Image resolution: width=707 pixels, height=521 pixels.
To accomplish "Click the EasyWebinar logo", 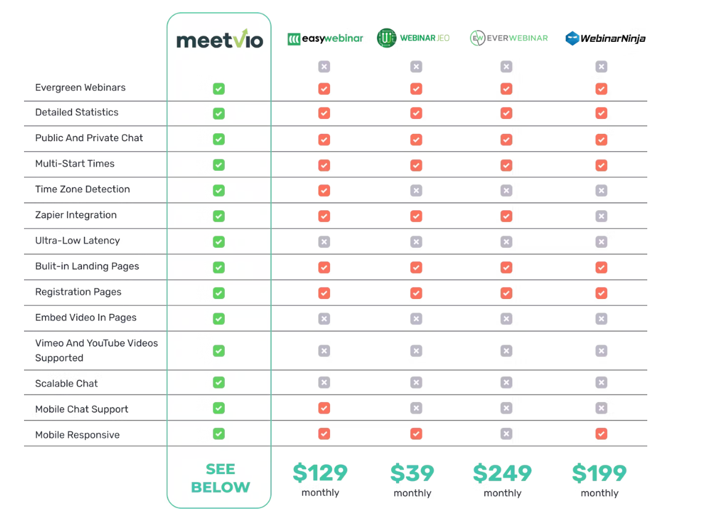I will pos(325,38).
